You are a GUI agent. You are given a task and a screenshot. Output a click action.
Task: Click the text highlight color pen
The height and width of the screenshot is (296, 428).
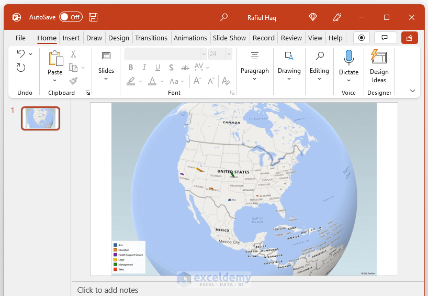point(131,81)
